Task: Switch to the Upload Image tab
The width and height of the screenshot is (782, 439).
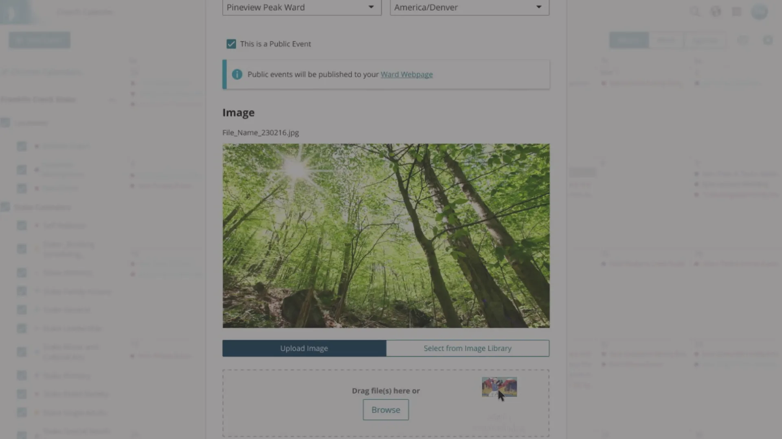Action: 304,348
